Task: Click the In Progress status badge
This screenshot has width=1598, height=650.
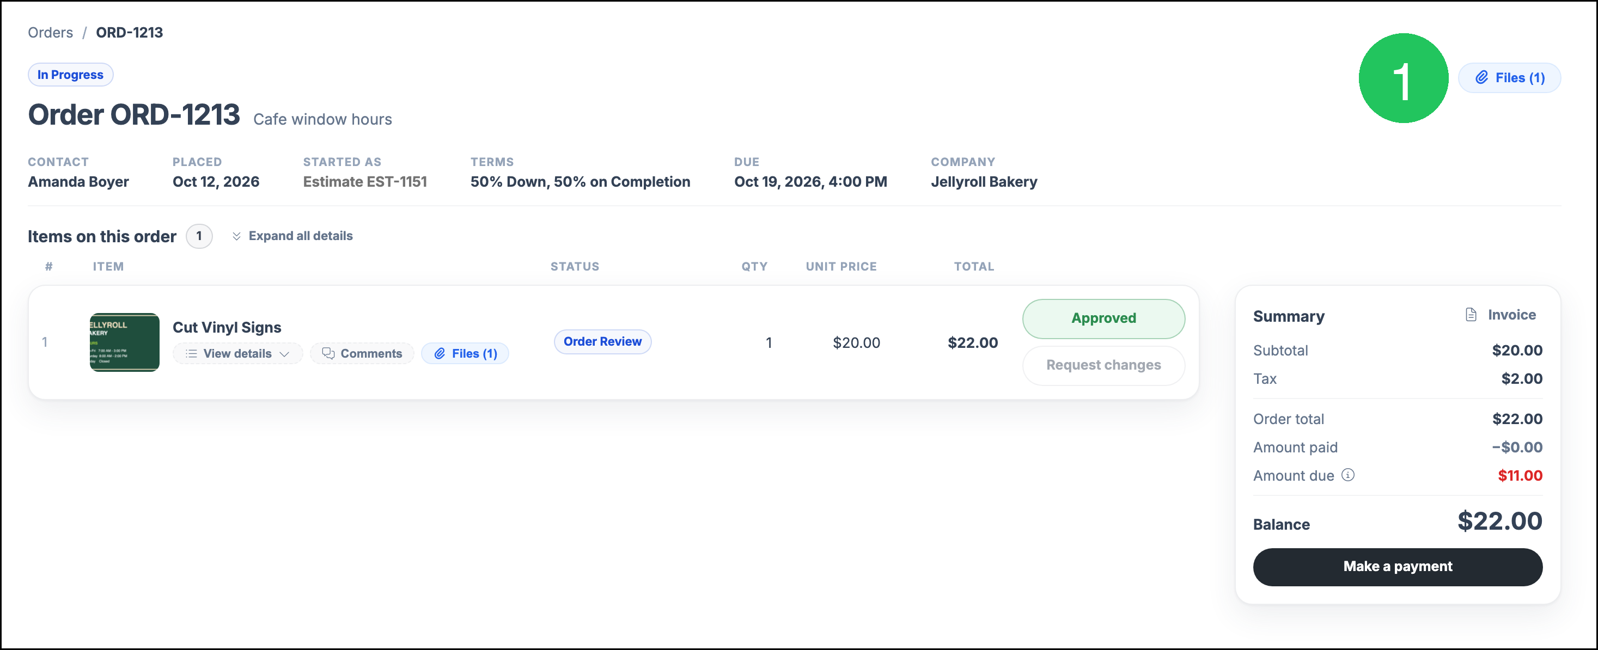Action: 70,75
